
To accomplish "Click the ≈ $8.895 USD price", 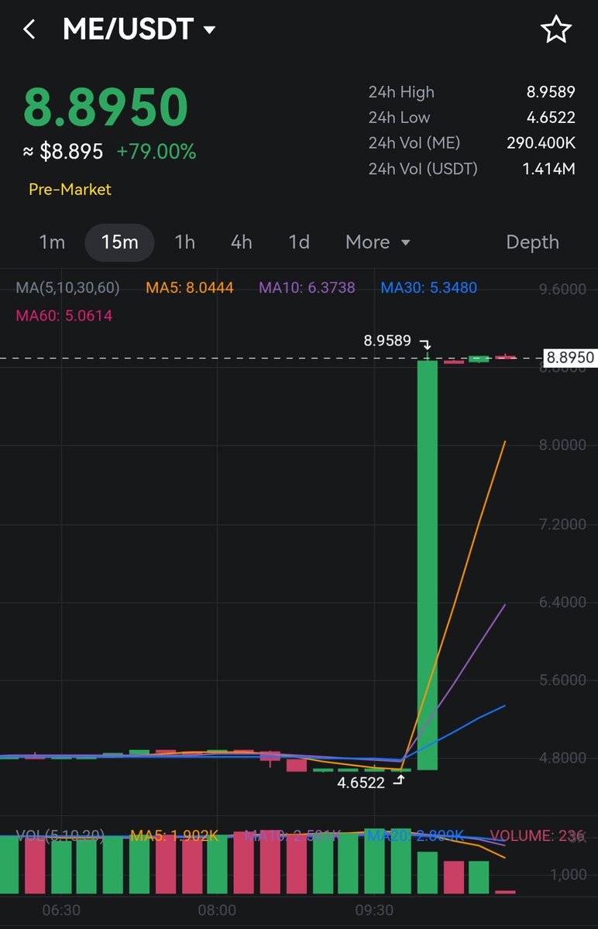I will point(63,152).
